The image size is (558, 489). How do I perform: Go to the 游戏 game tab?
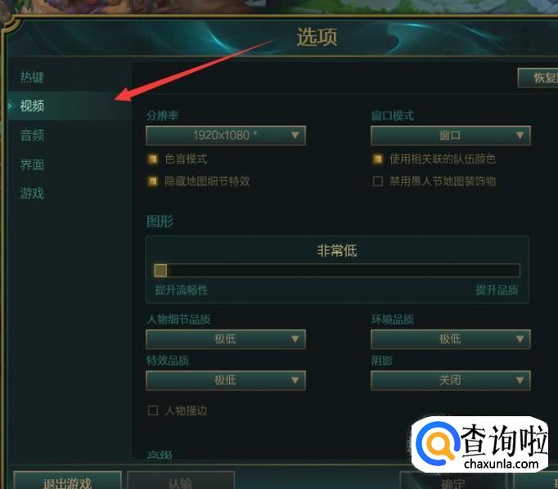pyautogui.click(x=32, y=194)
